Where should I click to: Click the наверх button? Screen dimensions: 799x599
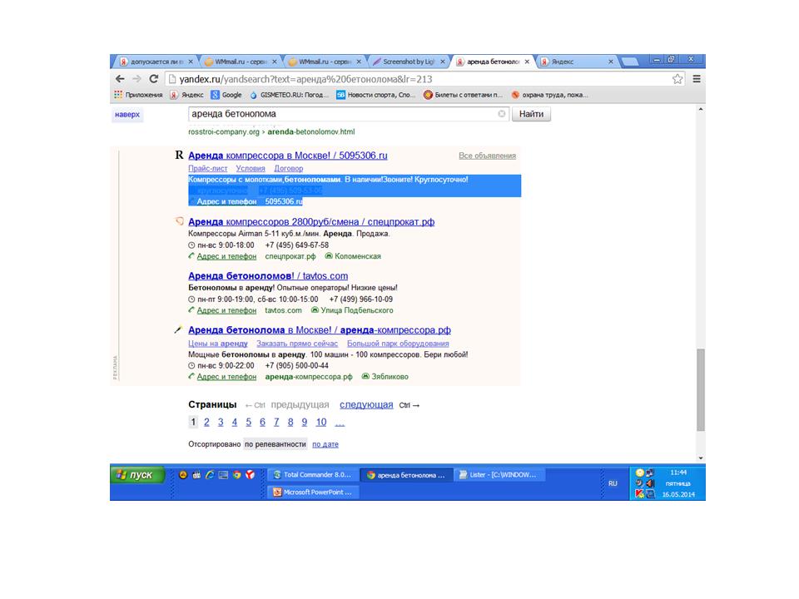pyautogui.click(x=127, y=115)
